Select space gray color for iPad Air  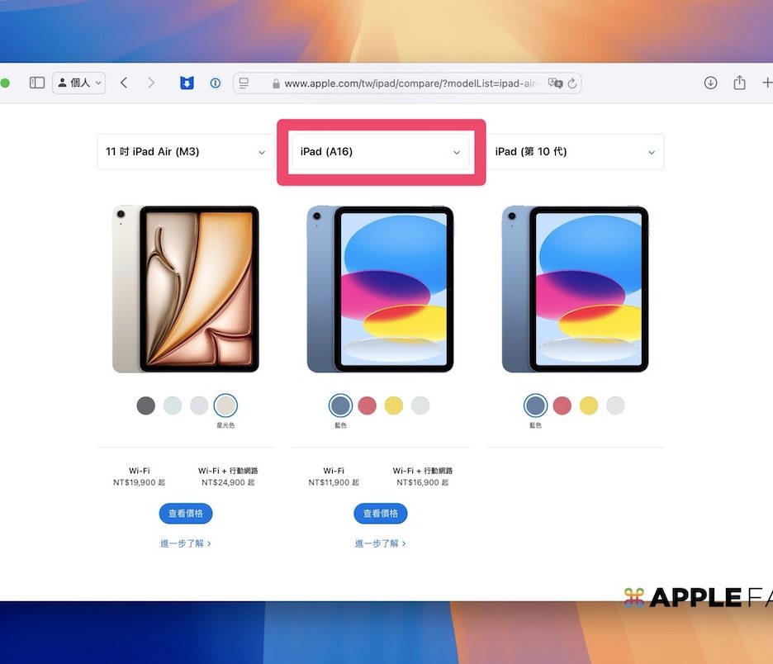146,406
